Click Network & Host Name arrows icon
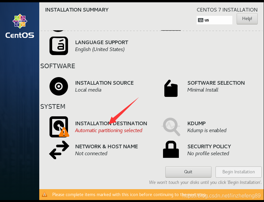 [x=59, y=150]
